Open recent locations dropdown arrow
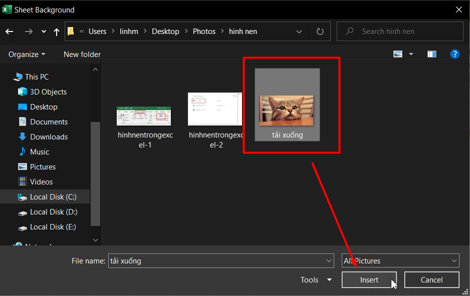Screen dimensions: 470x296 (44, 31)
